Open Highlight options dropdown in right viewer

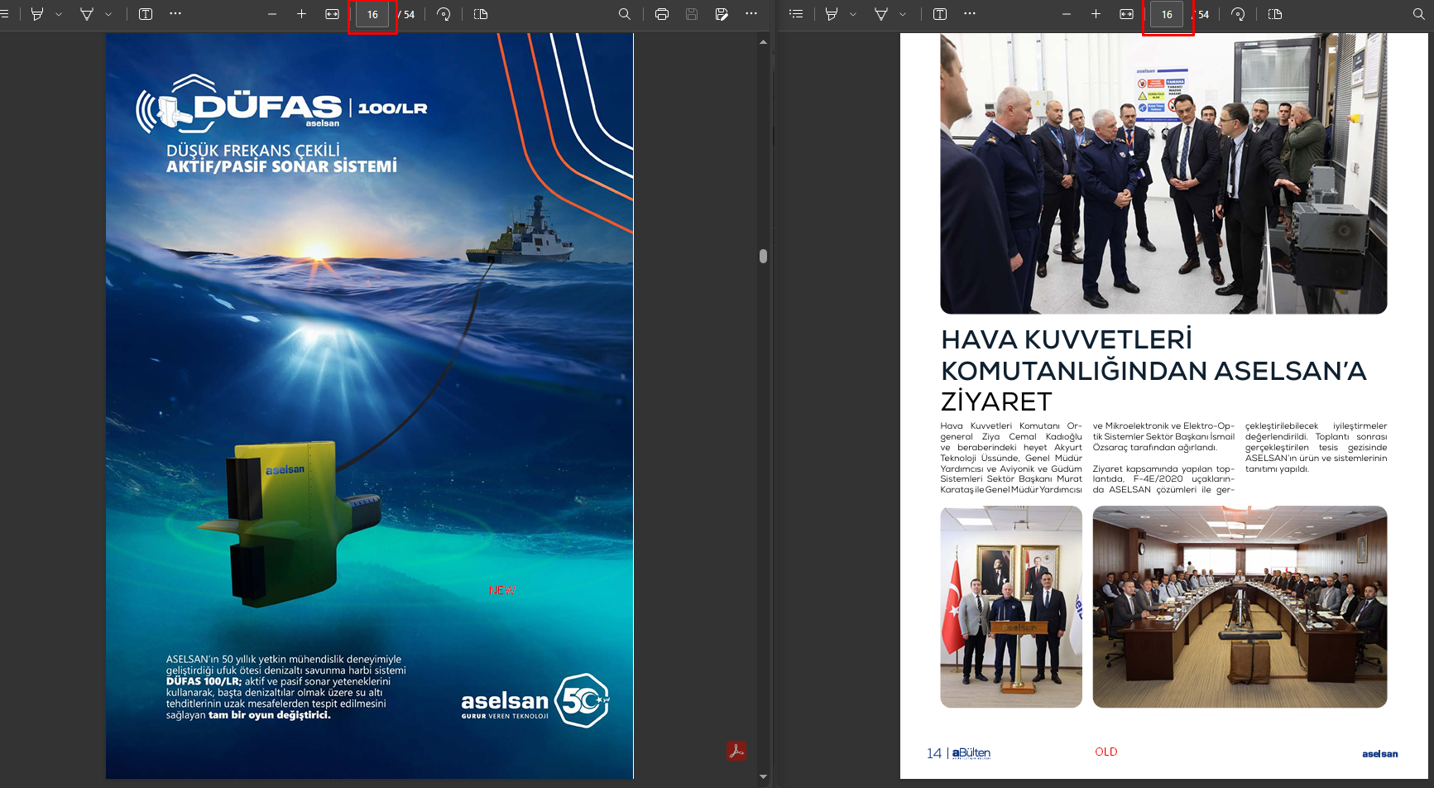tap(853, 14)
